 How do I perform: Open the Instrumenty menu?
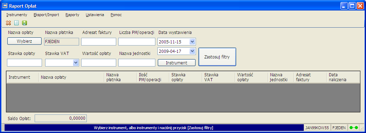[x=17, y=15]
